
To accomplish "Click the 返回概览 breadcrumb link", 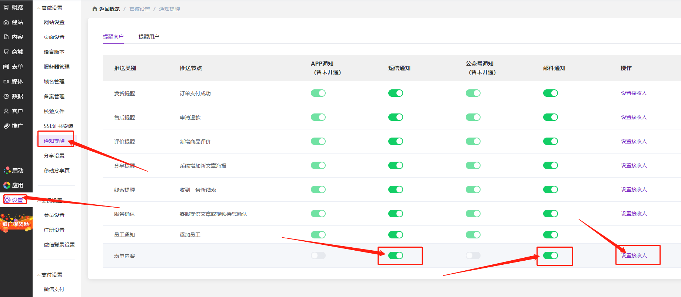I will (109, 9).
